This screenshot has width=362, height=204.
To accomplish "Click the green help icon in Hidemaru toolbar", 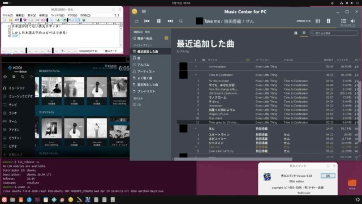I will pyautogui.click(x=84, y=20).
